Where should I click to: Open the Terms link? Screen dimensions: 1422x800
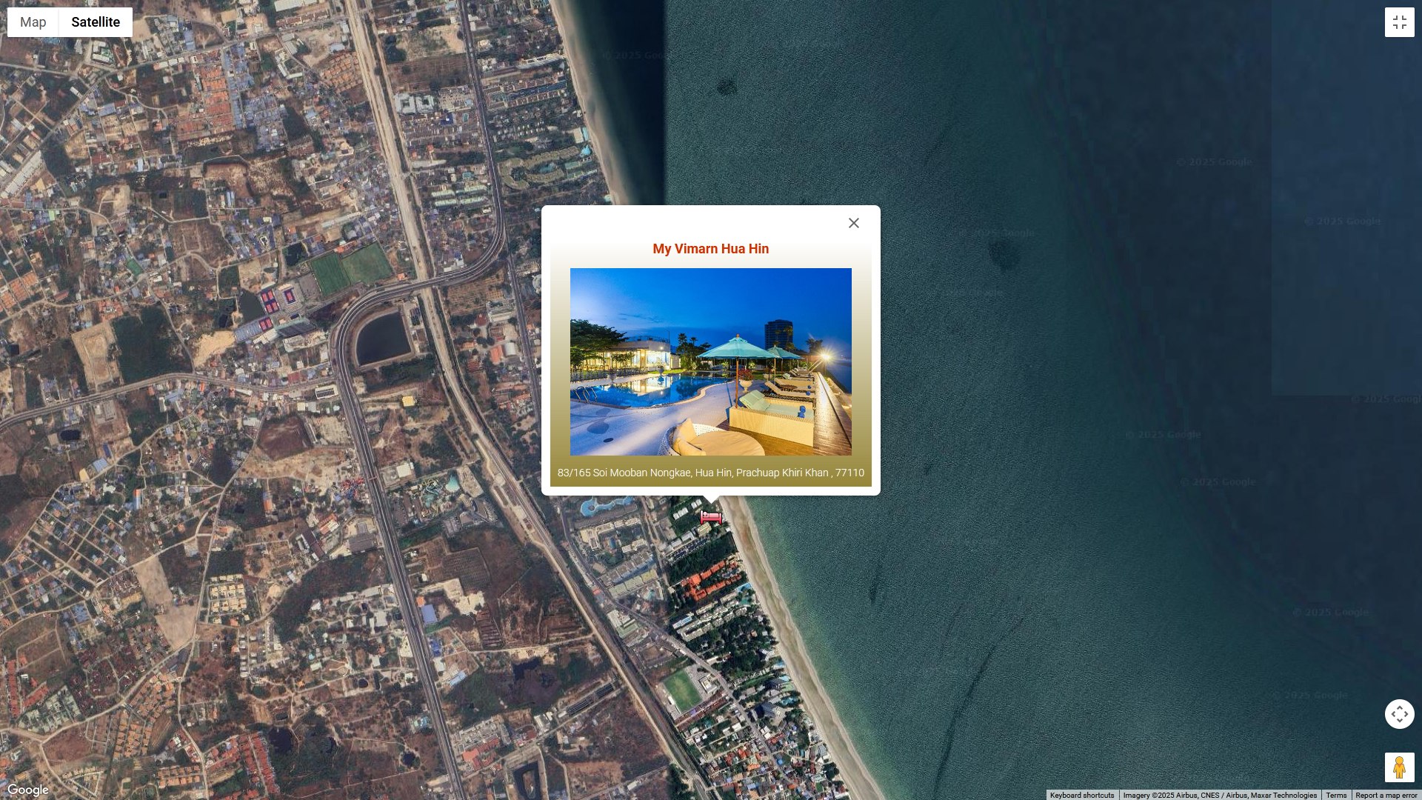click(x=1336, y=795)
